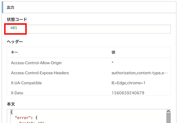The height and width of the screenshot is (123, 178).
Task: Click the 状態コード field showing 401
Action: tap(89, 29)
